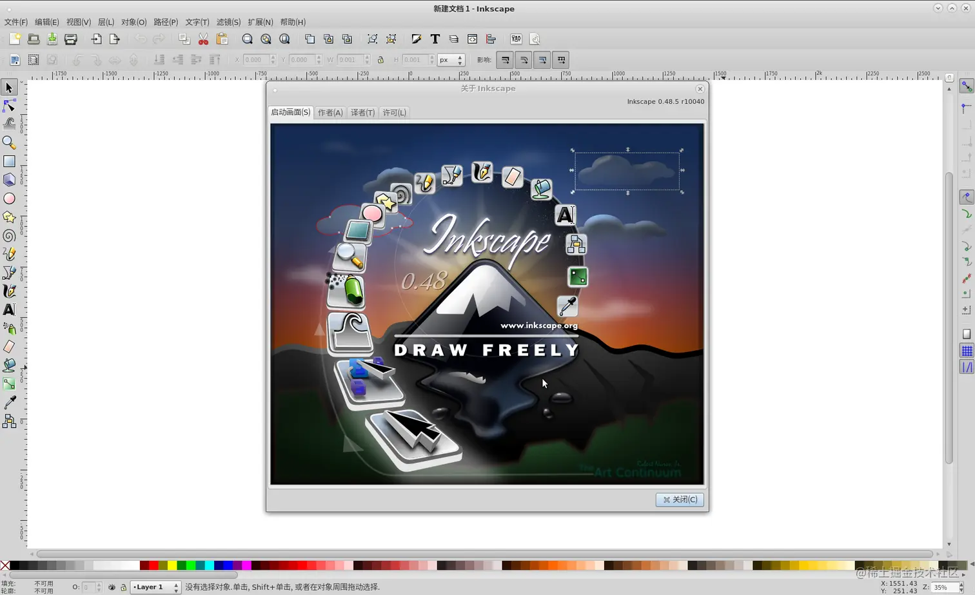The image size is (975, 595).
Task: Select the Selector arrow tool
Action: pyautogui.click(x=9, y=87)
